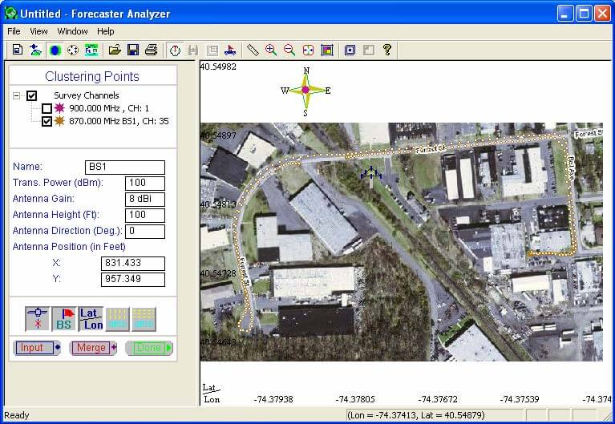Click the BS red flag button
Screen dimensions: 615x424
(x=64, y=319)
